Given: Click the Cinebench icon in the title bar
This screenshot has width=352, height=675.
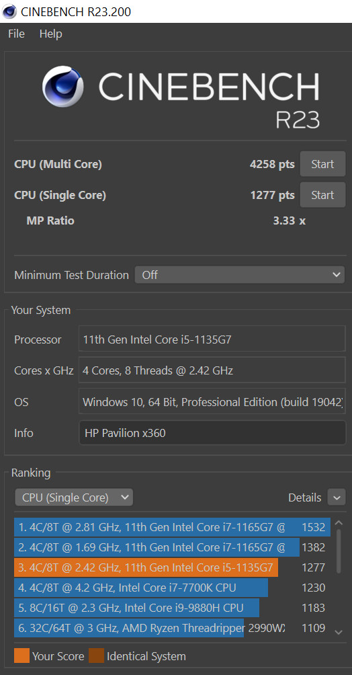Looking at the screenshot, I should click(9, 11).
